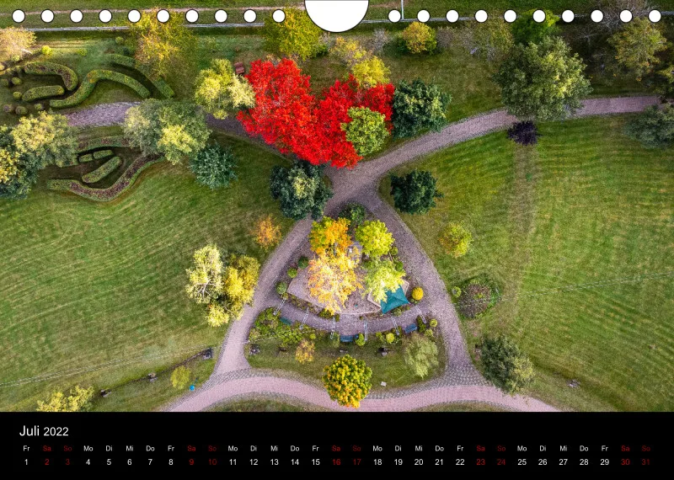
Task: Click date 27 under Mi
Action: pos(563,462)
